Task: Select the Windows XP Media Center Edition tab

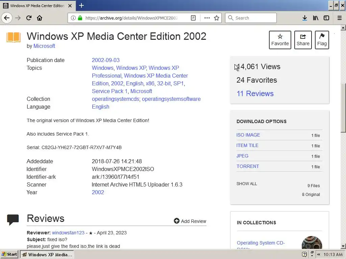Action: 37,6
